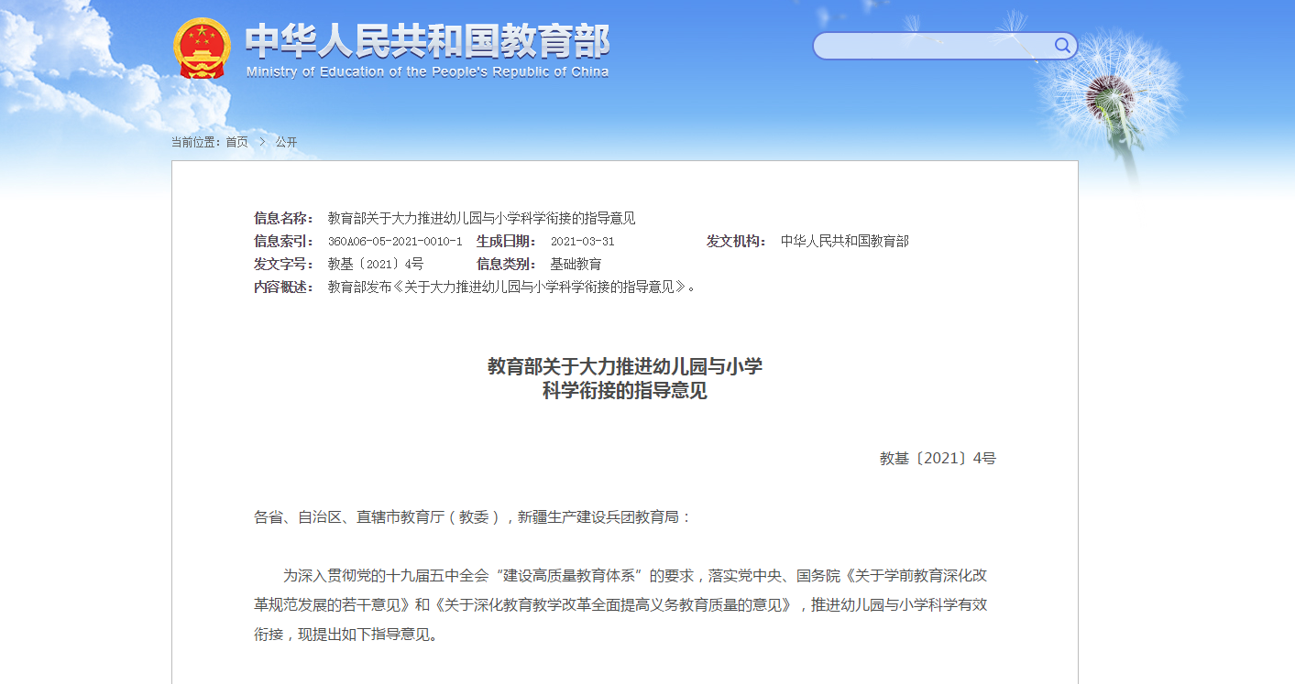1295x684 pixels.
Task: Open the 公开 breadcrumb link
Action: coord(287,142)
